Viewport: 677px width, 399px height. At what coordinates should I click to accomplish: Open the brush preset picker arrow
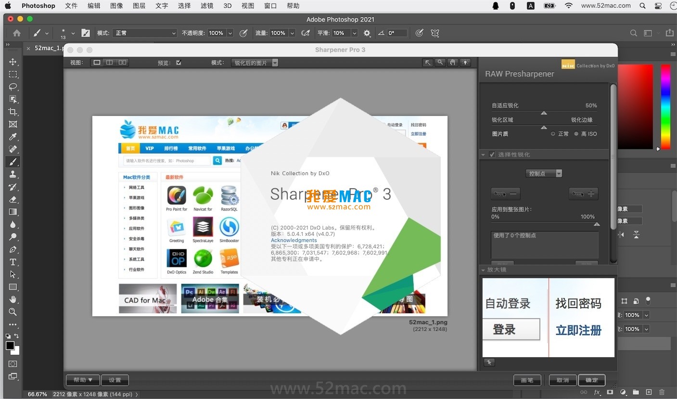(73, 33)
